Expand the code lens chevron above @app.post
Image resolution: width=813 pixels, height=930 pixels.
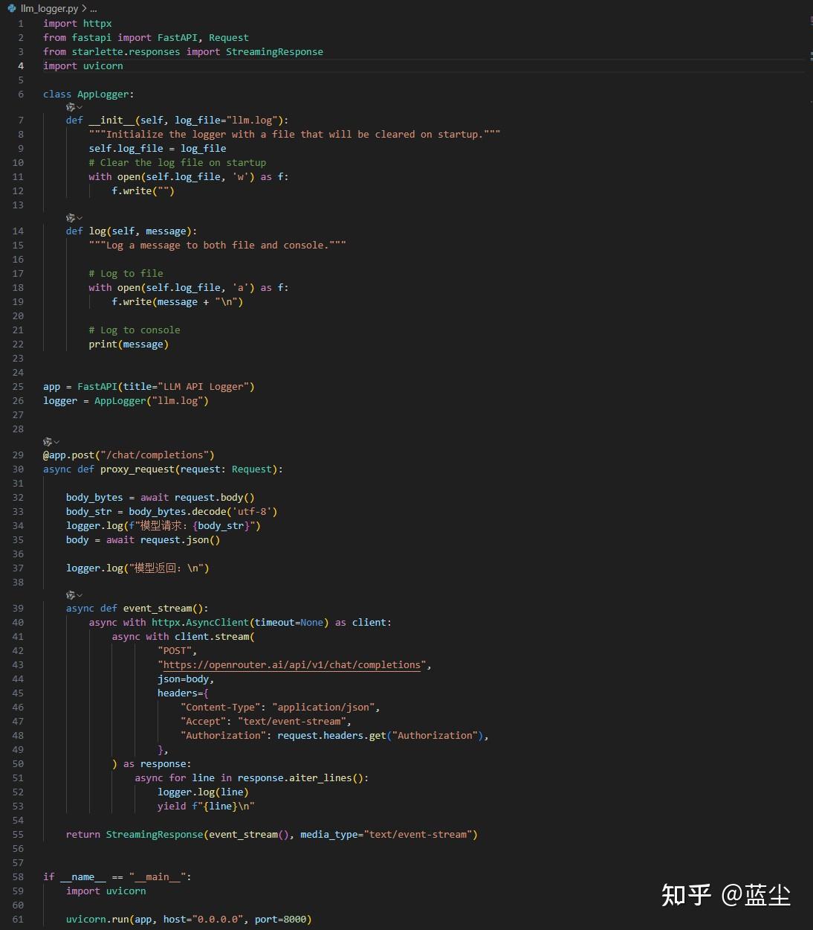tap(56, 442)
